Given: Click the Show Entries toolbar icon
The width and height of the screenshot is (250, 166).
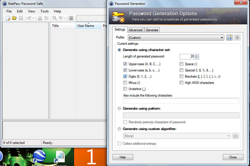Looking at the screenshot, I should (x=61, y=18).
